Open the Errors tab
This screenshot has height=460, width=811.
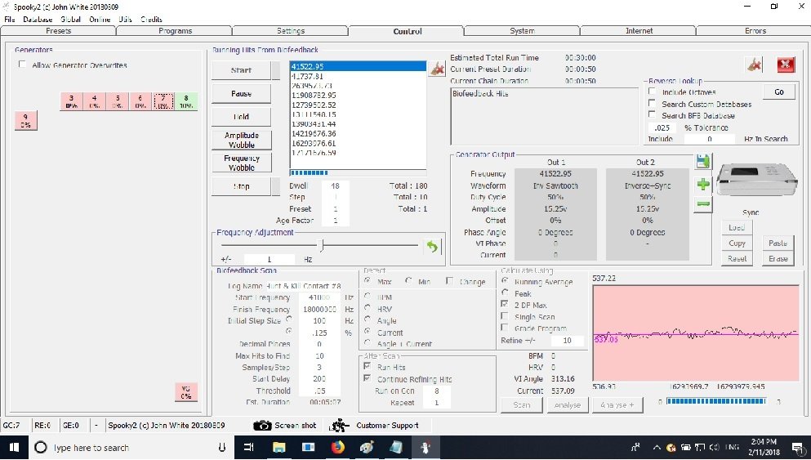(755, 31)
